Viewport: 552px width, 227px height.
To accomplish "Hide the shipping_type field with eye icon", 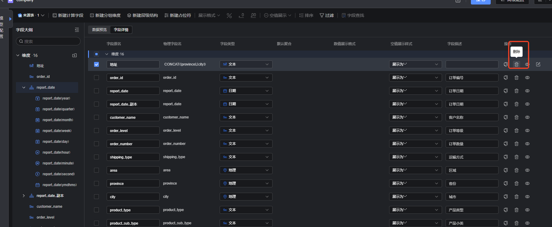I will point(527,157).
